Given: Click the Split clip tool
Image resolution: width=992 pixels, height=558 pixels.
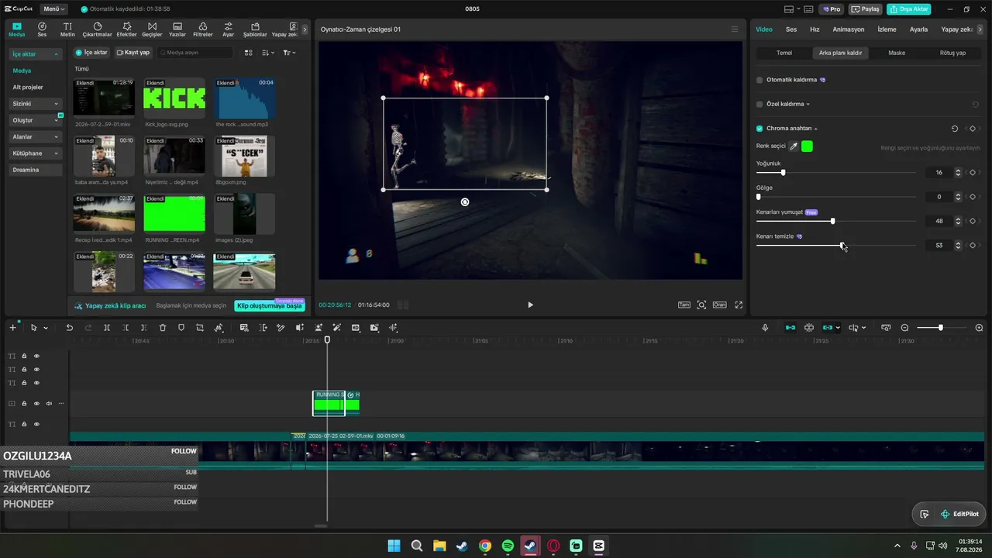Looking at the screenshot, I should click(107, 328).
